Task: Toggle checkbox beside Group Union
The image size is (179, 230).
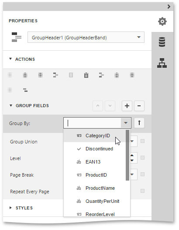Action: tap(142, 141)
